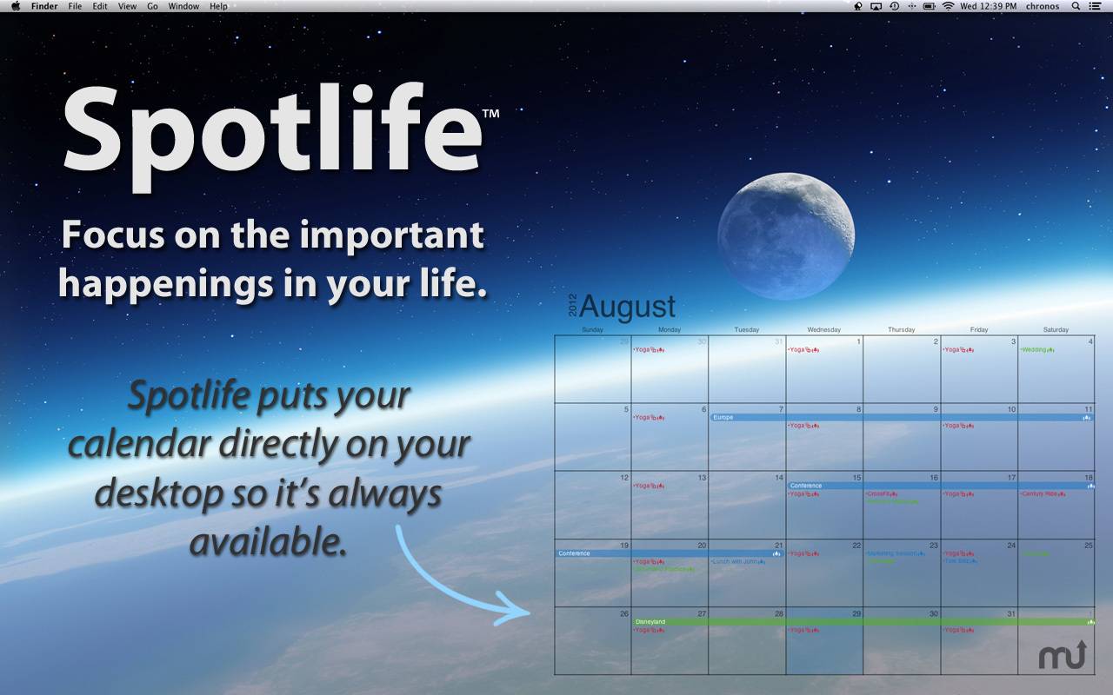
Task: Click the AirPlay display icon
Action: coord(876,6)
